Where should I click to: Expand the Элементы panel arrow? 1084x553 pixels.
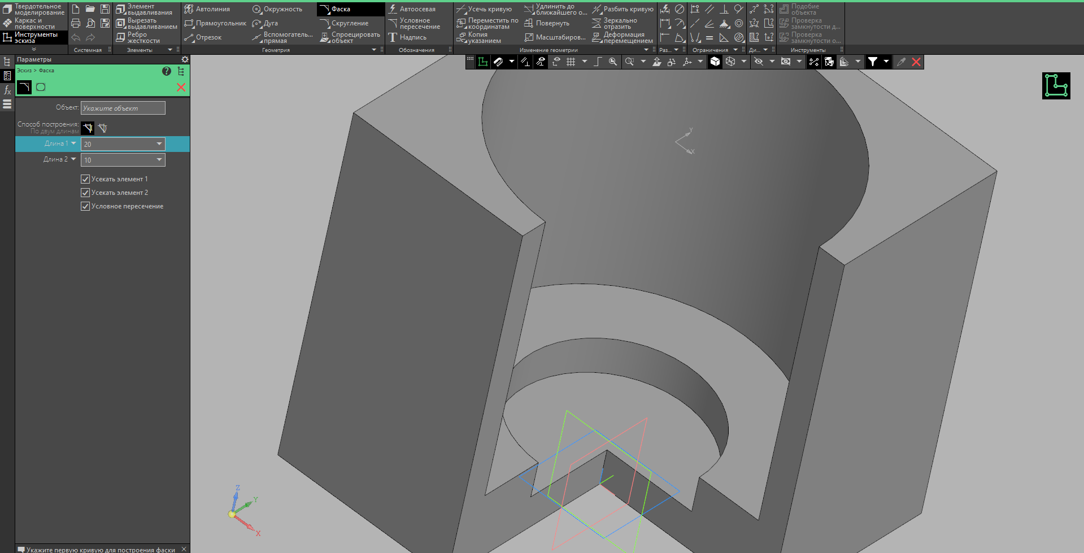[x=170, y=50]
